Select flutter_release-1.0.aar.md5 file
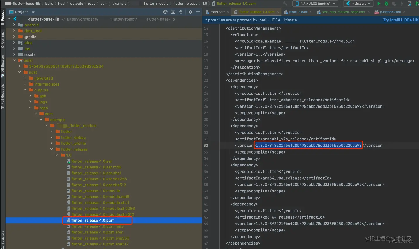Image resolution: width=419 pixels, height=249 pixels. (96, 167)
